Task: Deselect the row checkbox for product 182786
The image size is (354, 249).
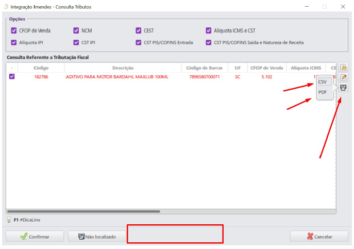Action: (12, 77)
